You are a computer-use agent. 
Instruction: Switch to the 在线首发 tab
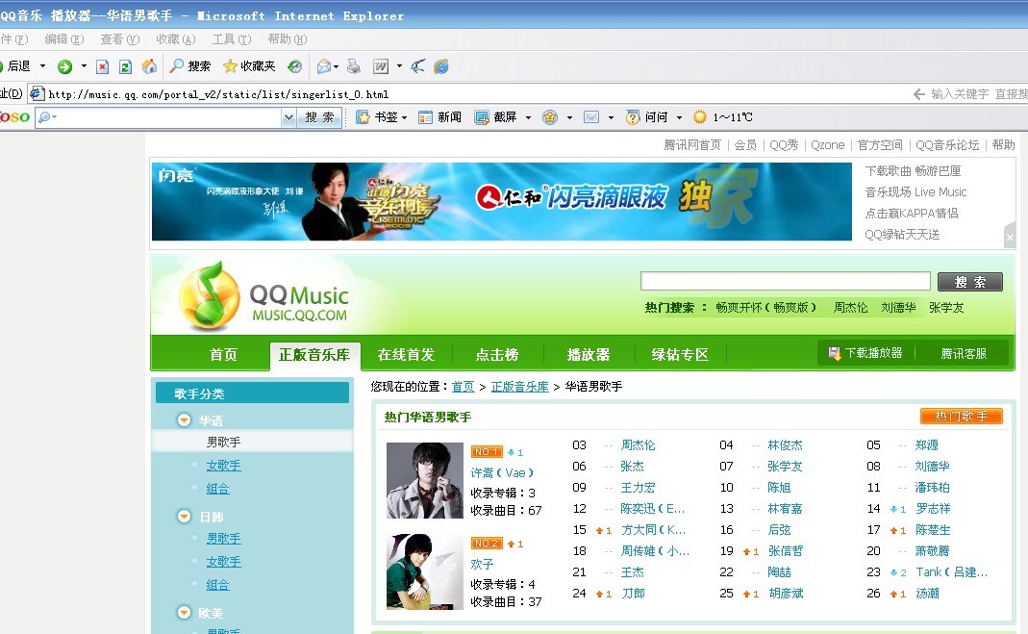point(406,355)
